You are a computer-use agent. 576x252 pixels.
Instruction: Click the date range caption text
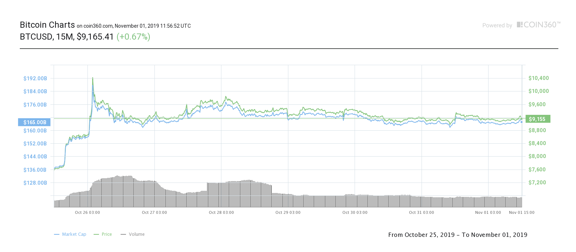(x=458, y=235)
